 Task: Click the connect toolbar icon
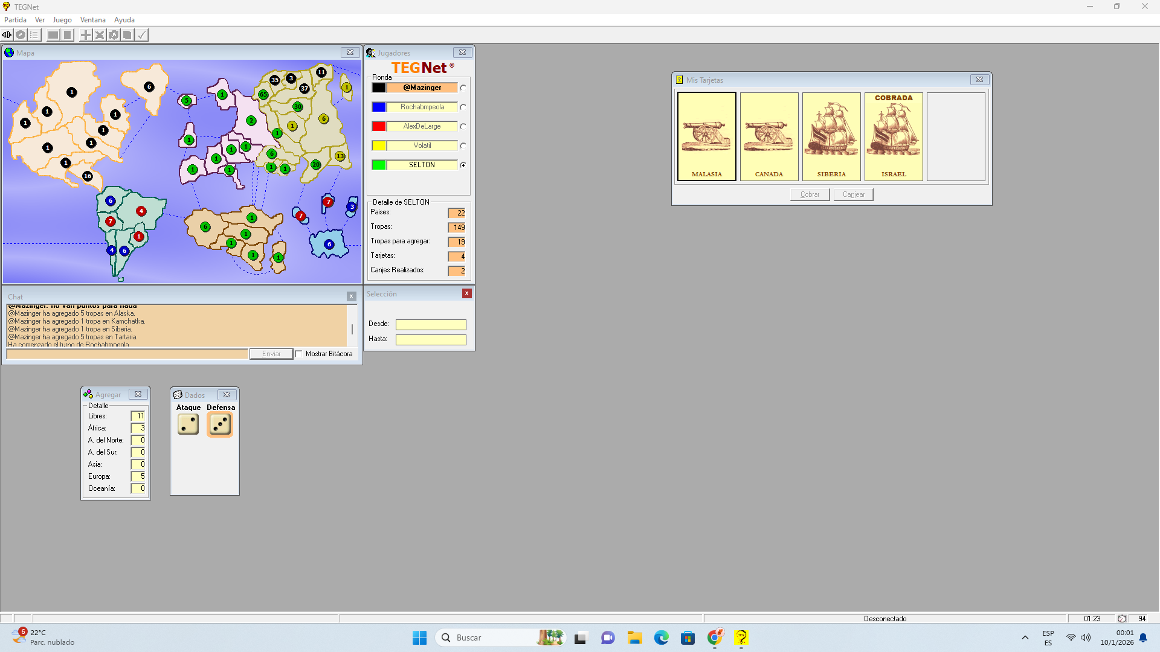7,35
